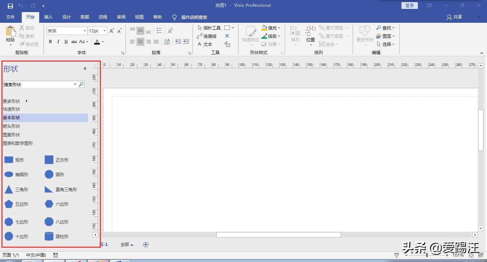Click the 共享 share button
487x262 pixels.
(x=454, y=17)
